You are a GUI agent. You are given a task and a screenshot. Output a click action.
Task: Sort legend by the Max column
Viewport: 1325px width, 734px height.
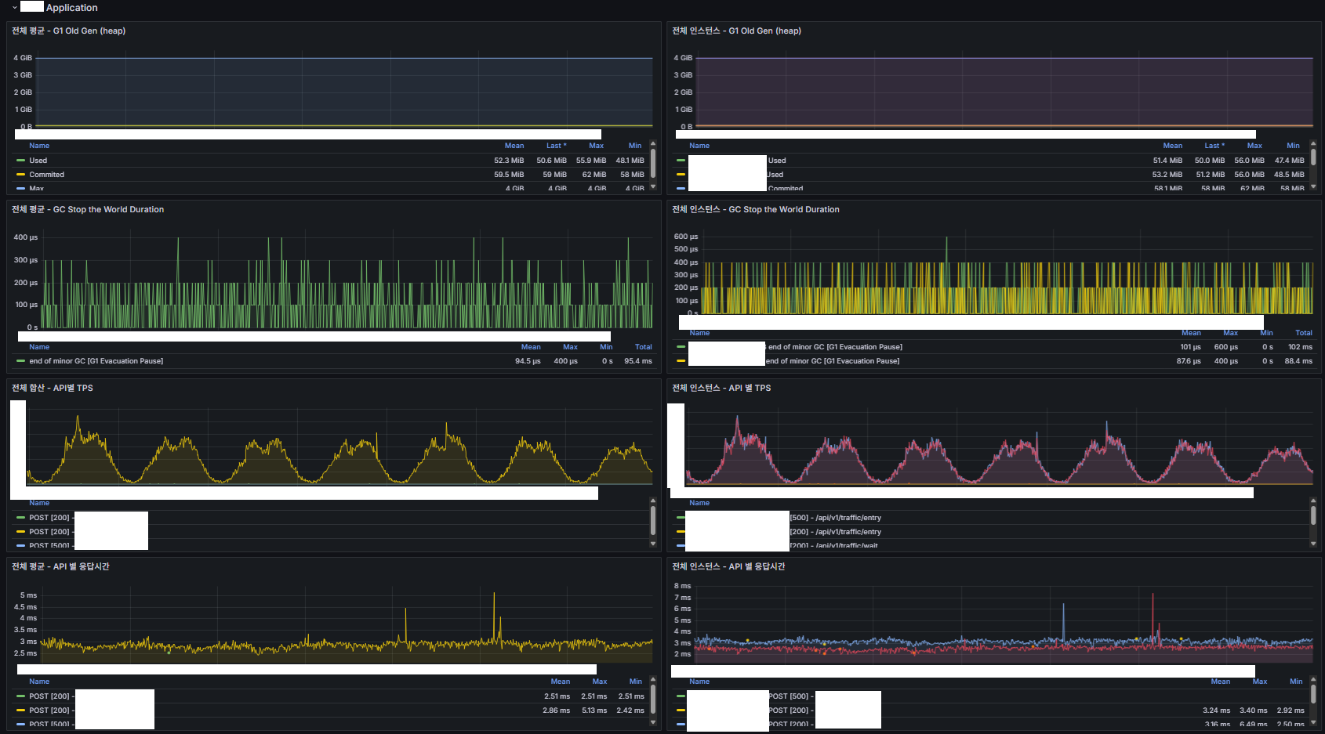point(596,145)
